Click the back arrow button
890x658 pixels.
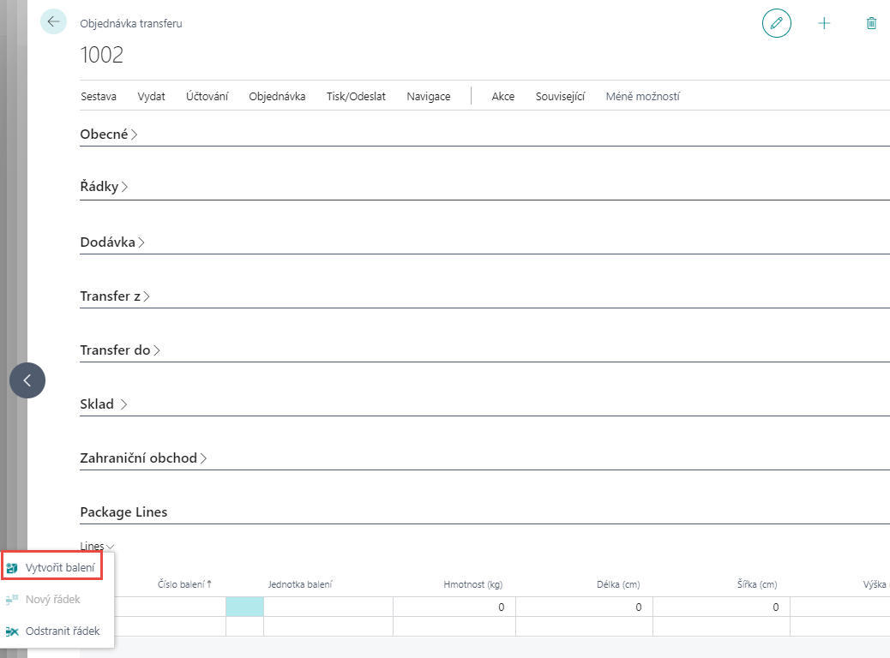click(53, 22)
